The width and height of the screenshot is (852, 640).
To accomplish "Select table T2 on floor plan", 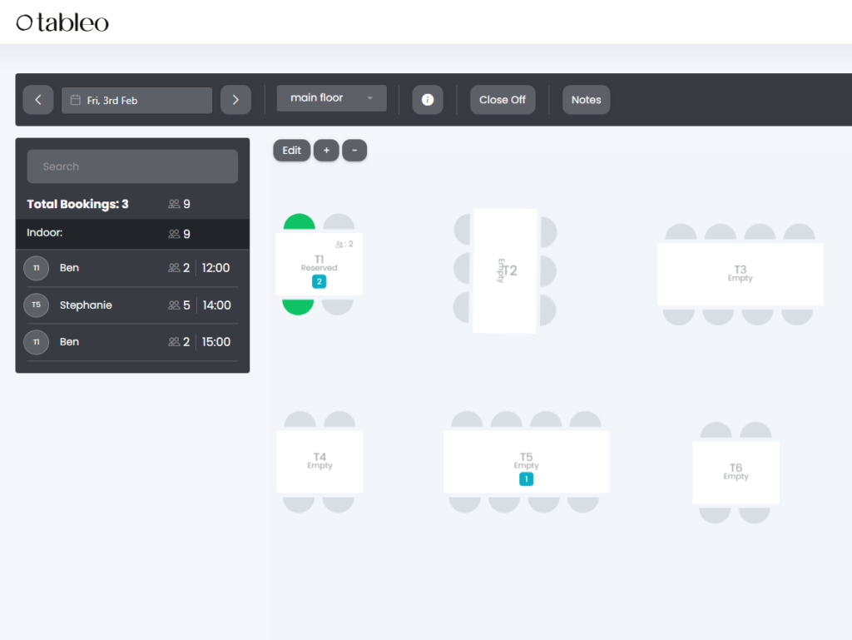I will 505,270.
